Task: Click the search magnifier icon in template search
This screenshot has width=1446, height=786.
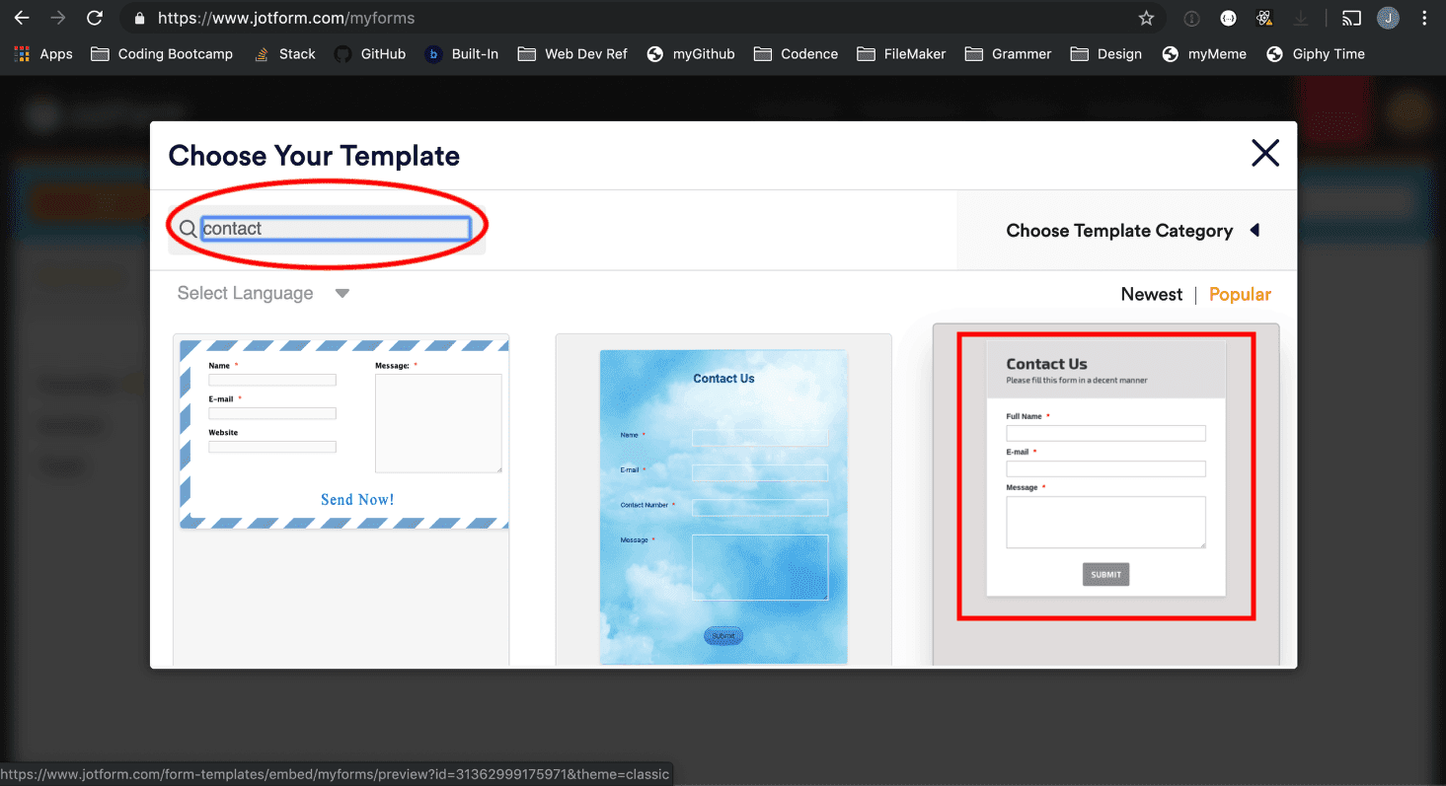Action: (x=187, y=228)
